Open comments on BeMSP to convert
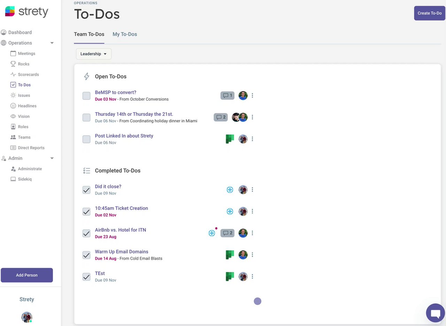Screen dimensions: 446x326 click(x=227, y=96)
